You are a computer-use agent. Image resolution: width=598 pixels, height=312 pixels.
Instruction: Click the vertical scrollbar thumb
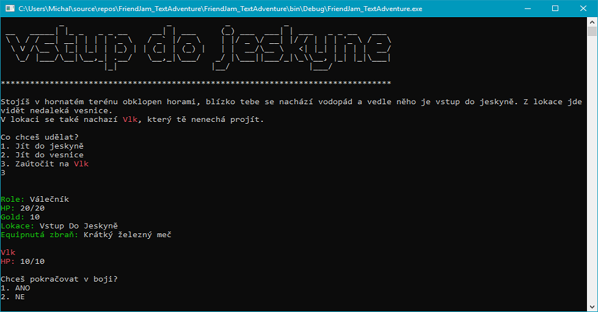(x=592, y=32)
